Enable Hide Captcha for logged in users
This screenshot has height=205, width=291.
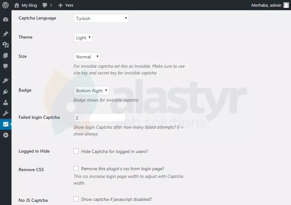[76, 151]
